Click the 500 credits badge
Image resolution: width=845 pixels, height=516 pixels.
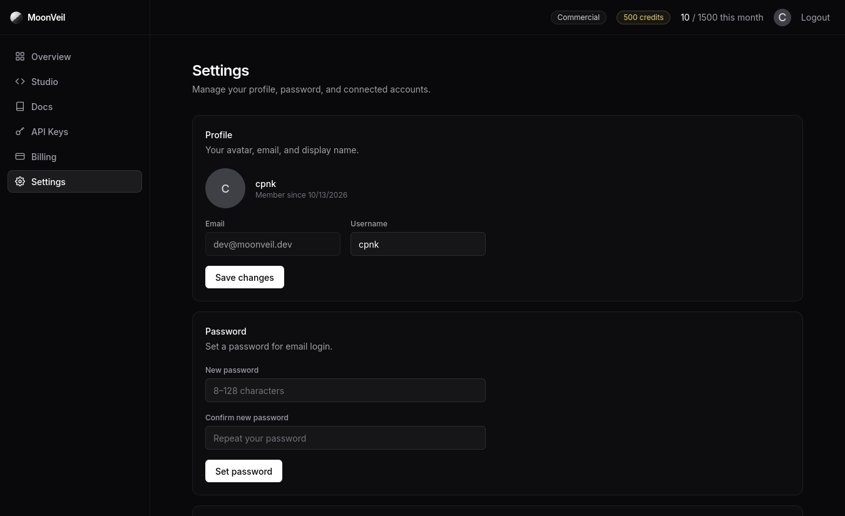(x=643, y=18)
